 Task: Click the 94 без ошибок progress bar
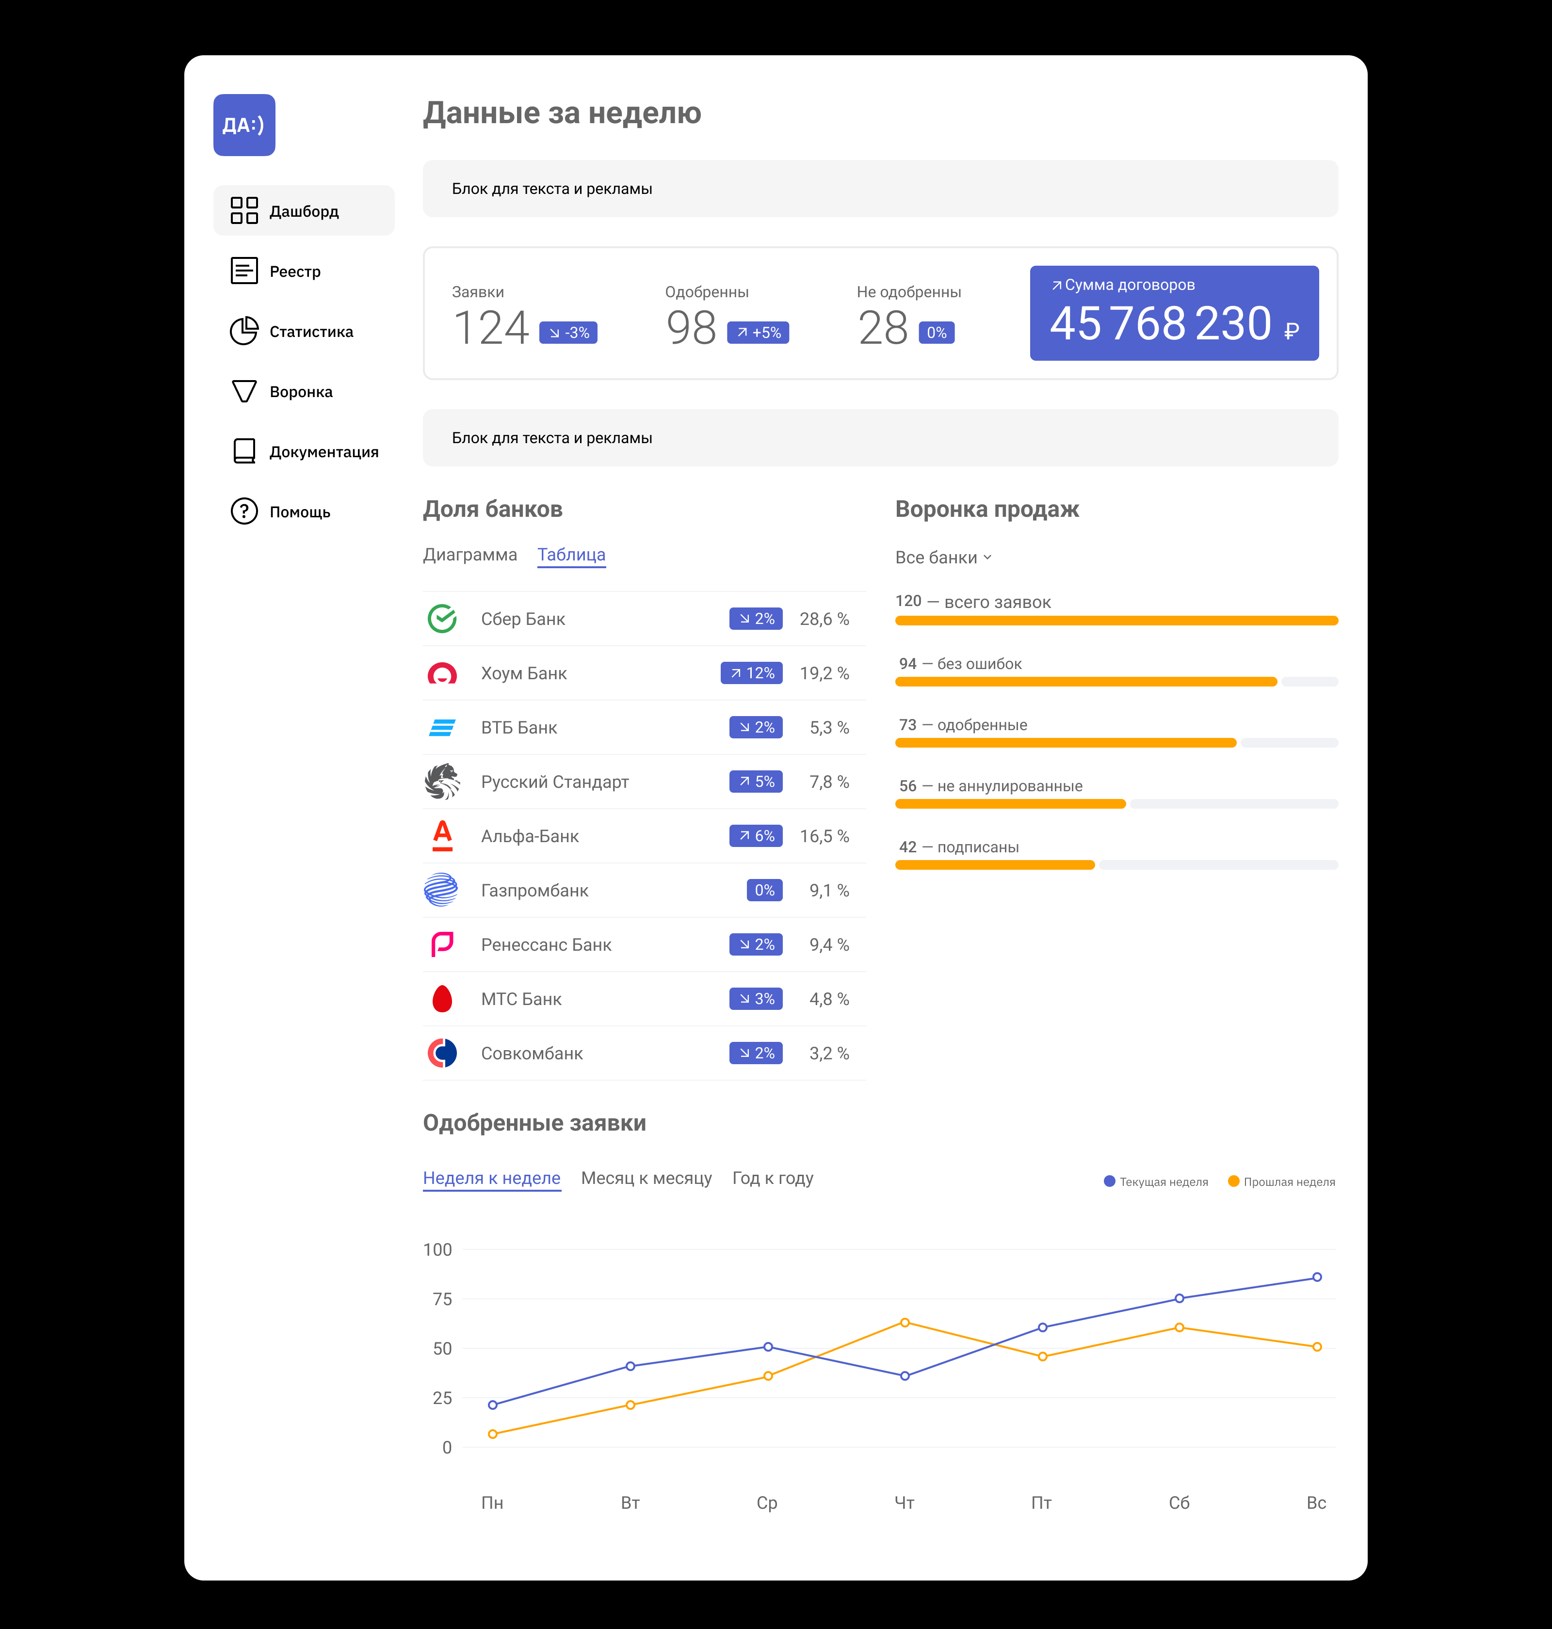pos(1085,682)
